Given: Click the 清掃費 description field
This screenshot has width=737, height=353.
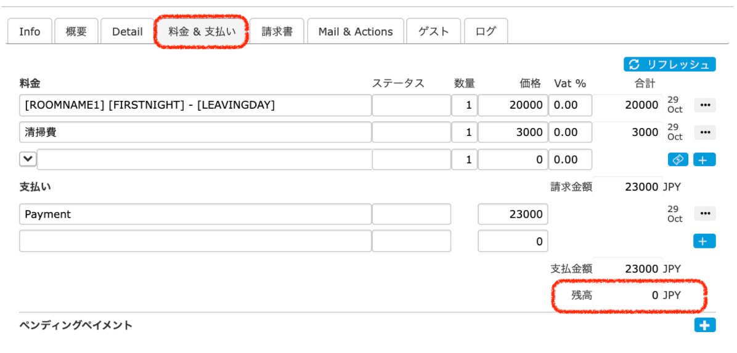Looking at the screenshot, I should pos(195,132).
